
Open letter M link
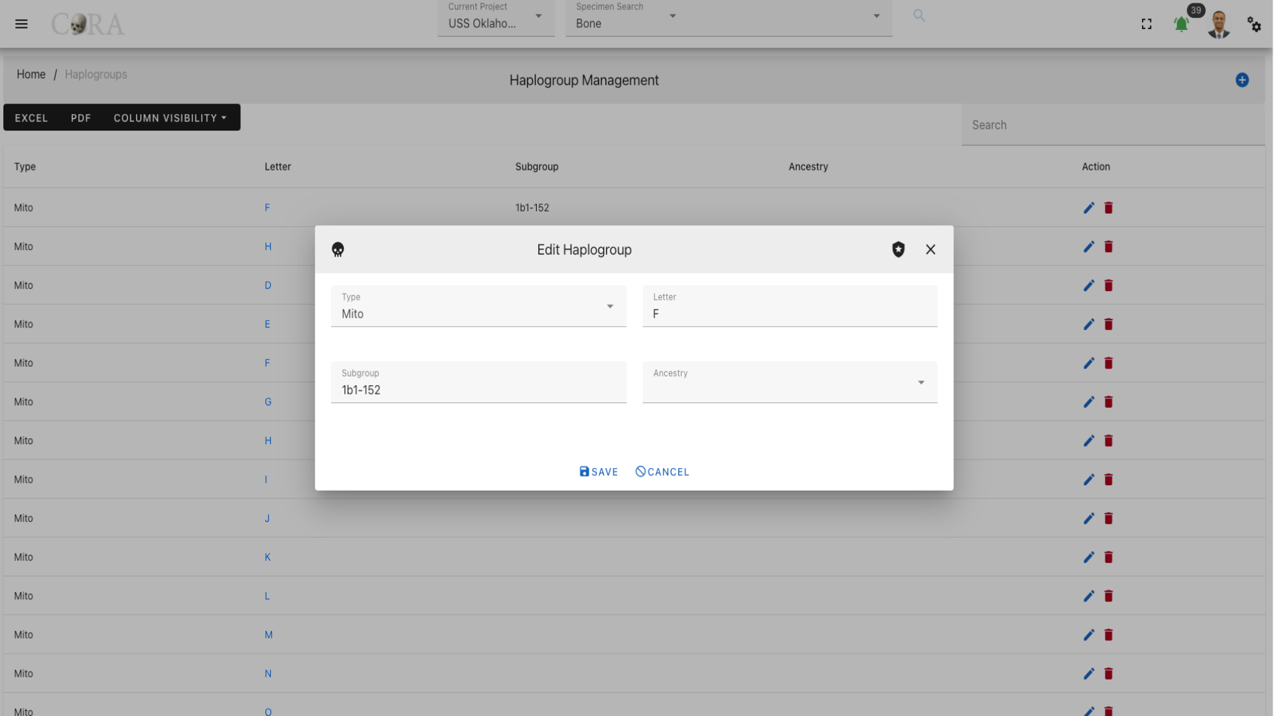(269, 635)
